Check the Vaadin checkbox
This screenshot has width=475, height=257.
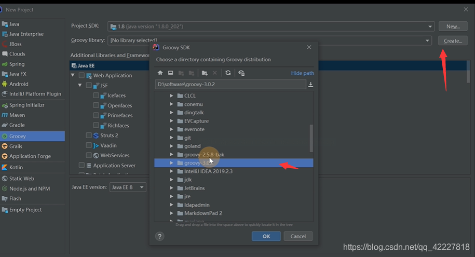[x=89, y=145]
